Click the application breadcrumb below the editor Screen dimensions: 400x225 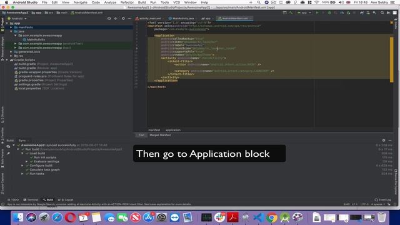point(173,130)
